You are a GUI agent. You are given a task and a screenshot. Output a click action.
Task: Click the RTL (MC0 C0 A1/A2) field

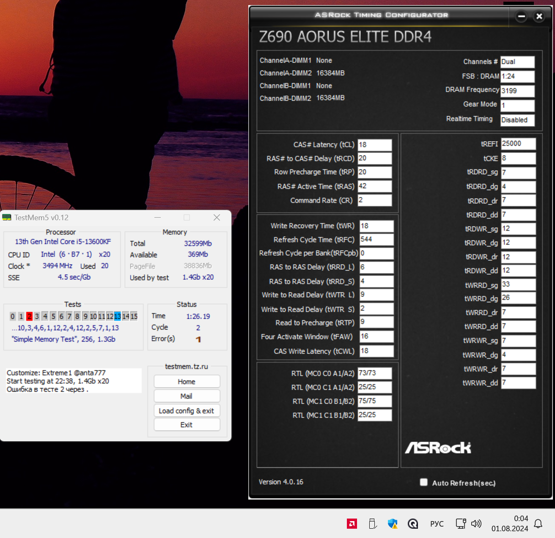point(375,373)
